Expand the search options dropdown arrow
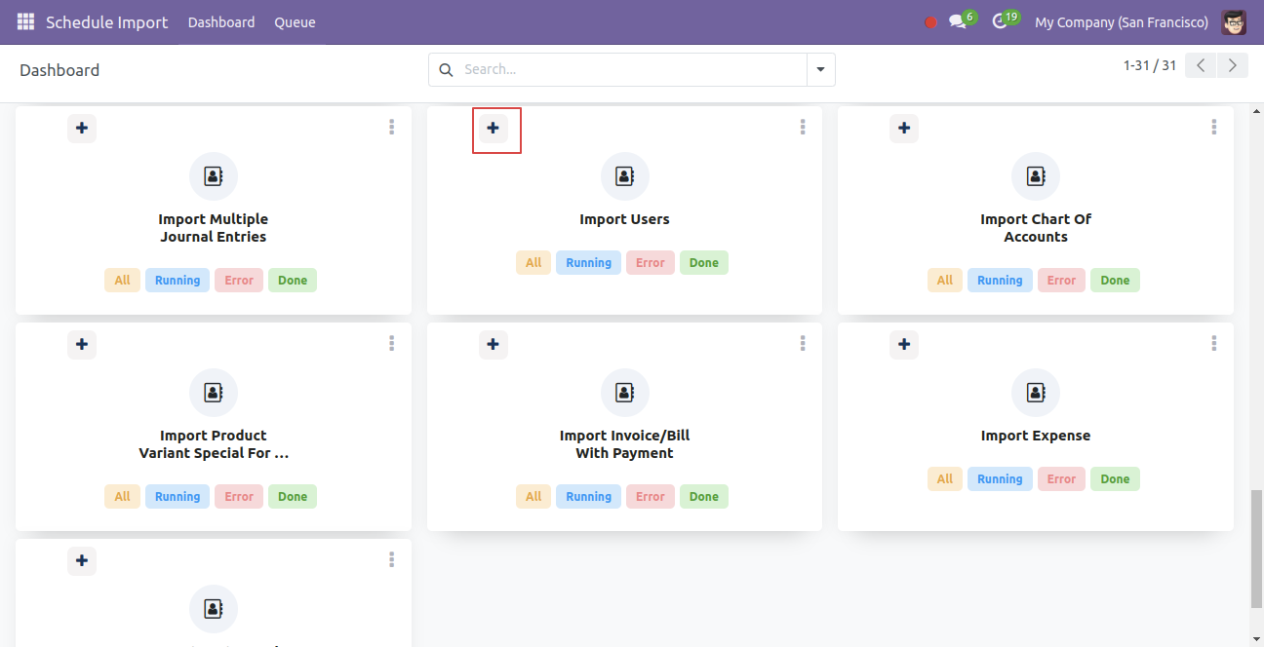Image resolution: width=1264 pixels, height=647 pixels. 820,69
